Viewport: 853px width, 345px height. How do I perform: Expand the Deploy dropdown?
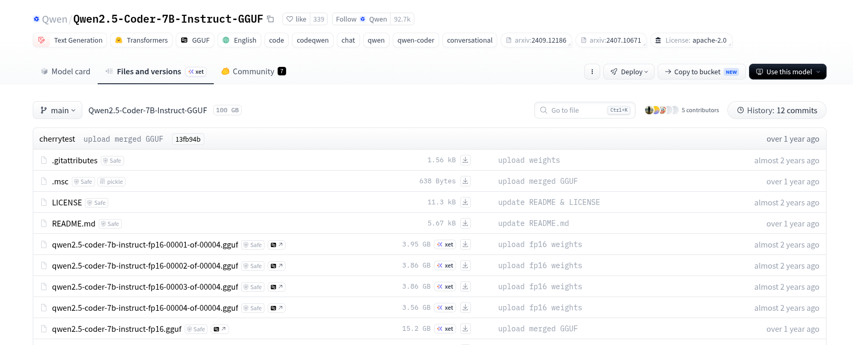[x=629, y=72]
